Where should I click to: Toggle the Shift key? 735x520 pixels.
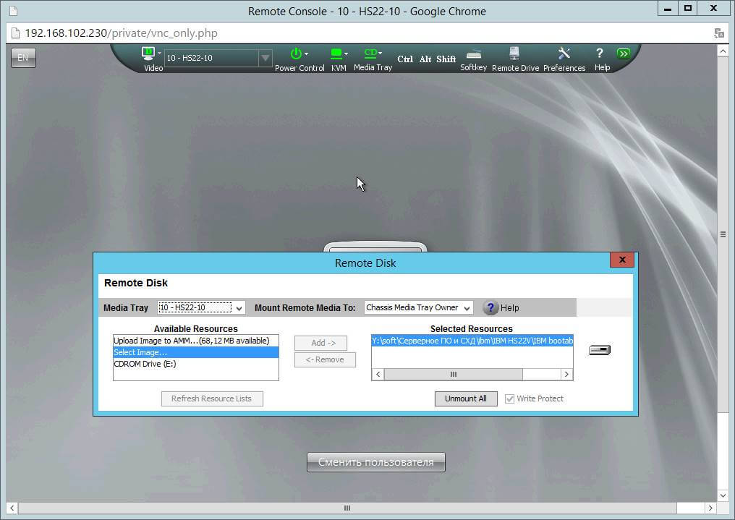tap(446, 59)
